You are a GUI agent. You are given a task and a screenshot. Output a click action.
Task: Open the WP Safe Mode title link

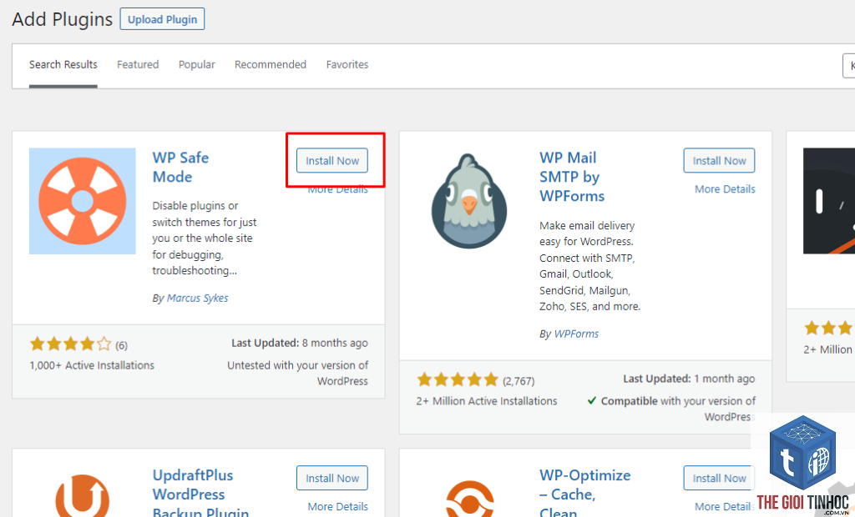pyautogui.click(x=180, y=168)
